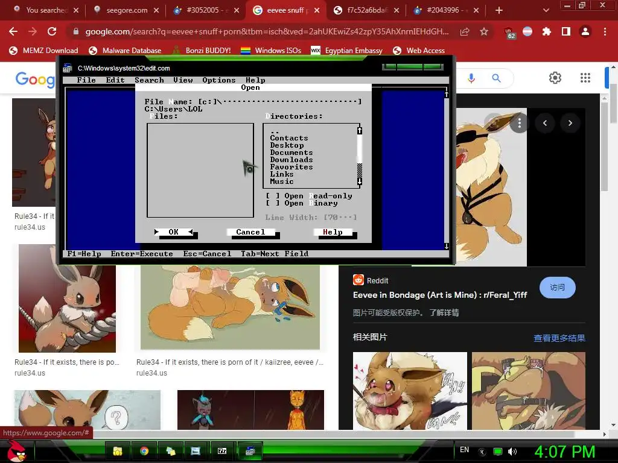Viewport: 618px width, 463px height.
Task: Open the edit.com window system icon
Action: point(68,68)
